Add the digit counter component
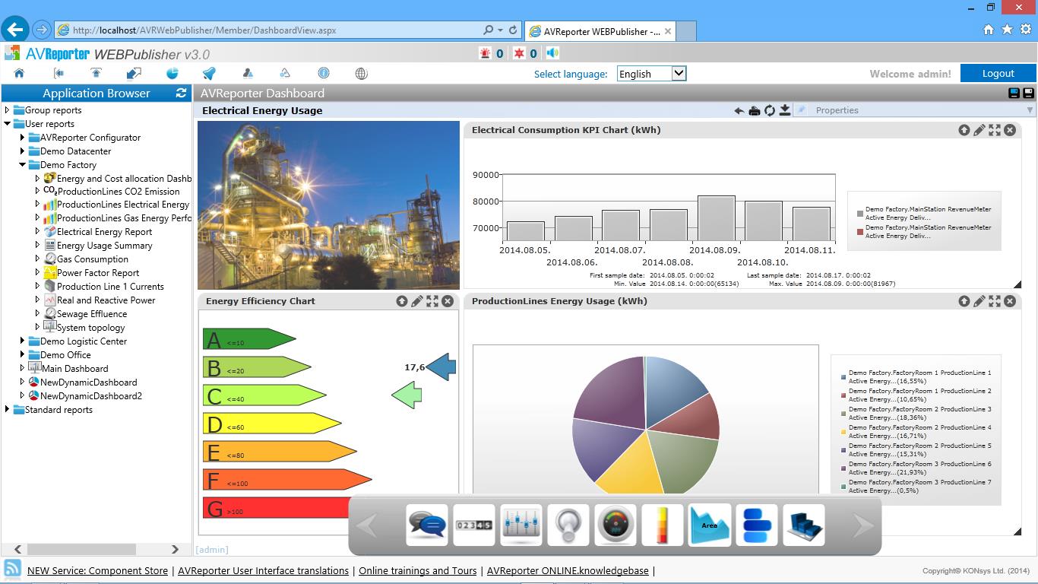The width and height of the screenshot is (1038, 584). tap(474, 525)
